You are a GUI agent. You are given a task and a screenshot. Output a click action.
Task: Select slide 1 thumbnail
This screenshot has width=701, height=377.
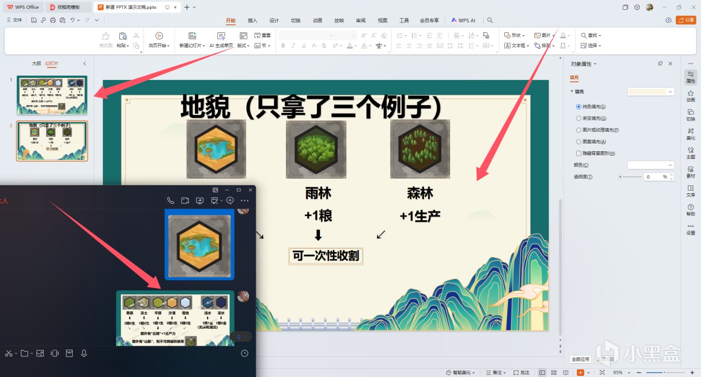tap(52, 95)
